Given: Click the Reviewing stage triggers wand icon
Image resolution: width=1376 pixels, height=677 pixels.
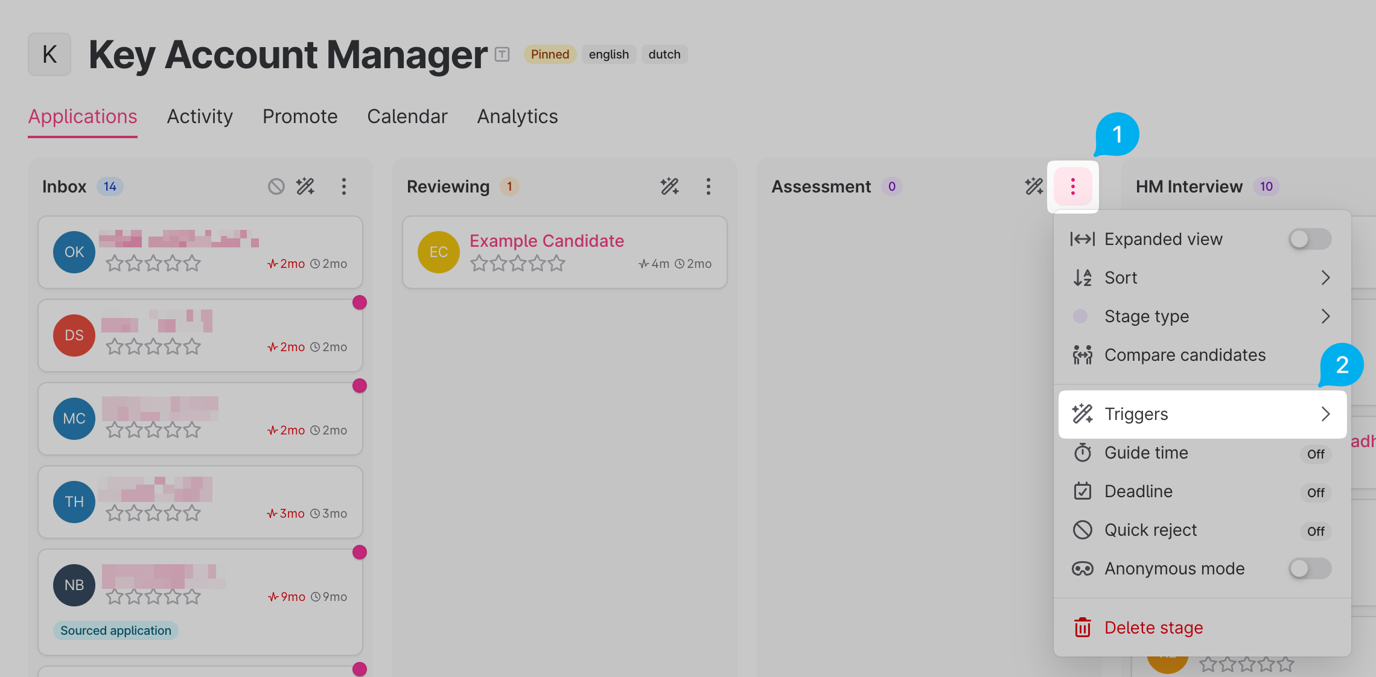Looking at the screenshot, I should (x=669, y=186).
